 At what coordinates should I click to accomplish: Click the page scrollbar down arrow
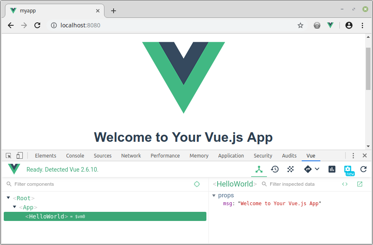(368, 146)
